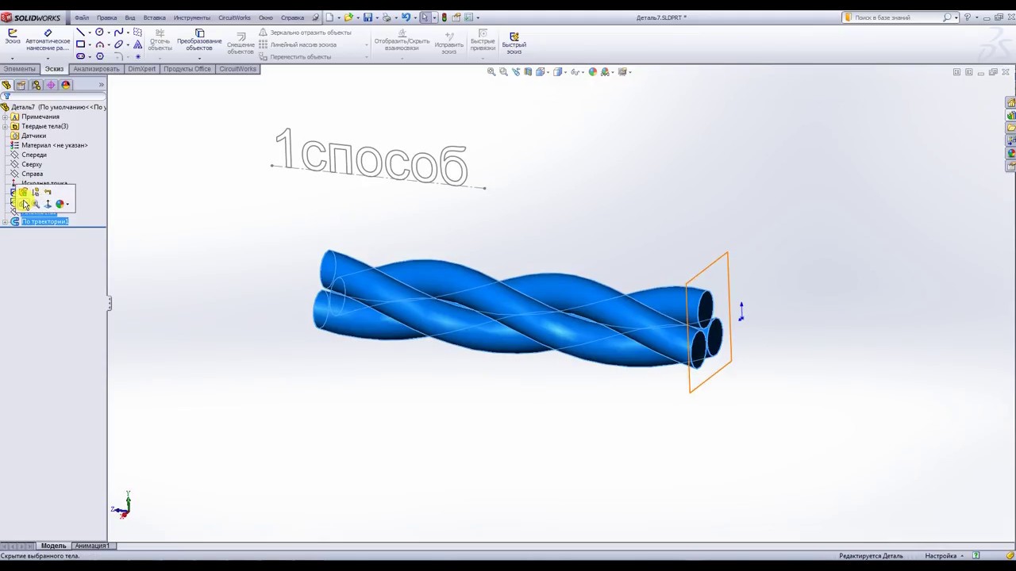
Task: Click the Normal To icon in context toolbar
Action: (48, 204)
